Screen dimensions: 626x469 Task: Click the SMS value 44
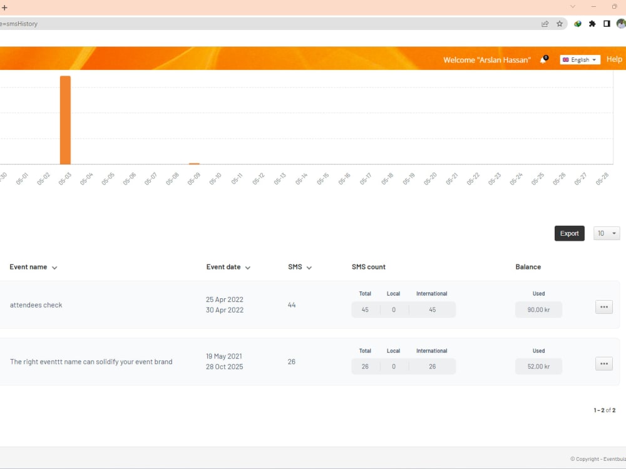(292, 305)
